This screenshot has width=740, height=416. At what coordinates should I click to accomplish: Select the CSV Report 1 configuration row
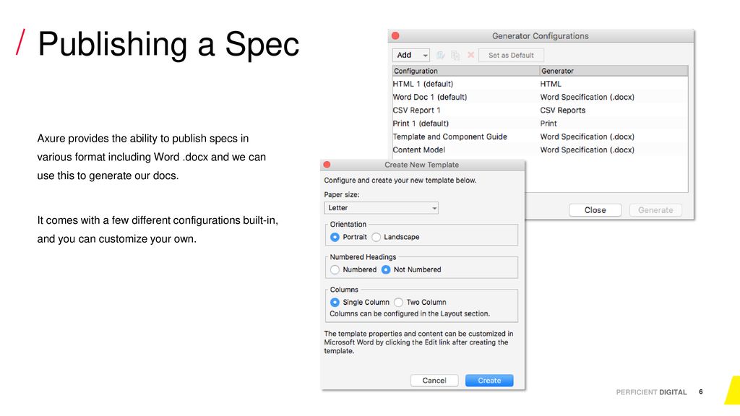coord(540,110)
